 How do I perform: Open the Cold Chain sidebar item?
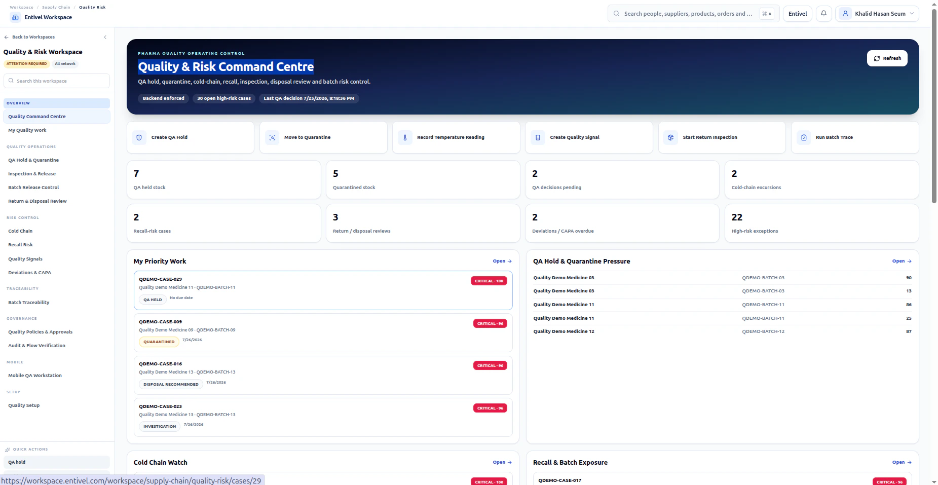(57, 231)
